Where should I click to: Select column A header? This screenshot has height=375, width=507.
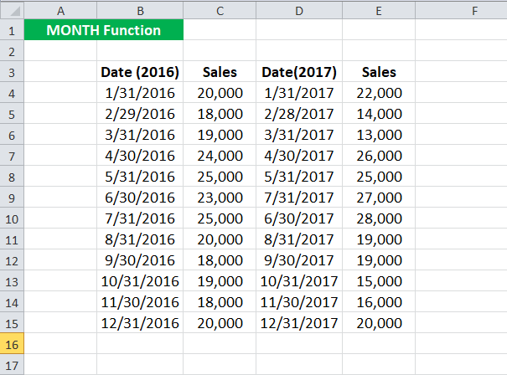point(60,11)
